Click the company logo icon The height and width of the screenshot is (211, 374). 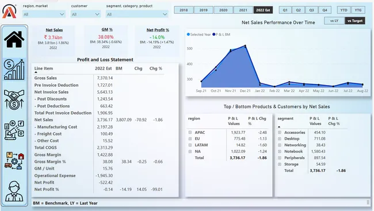[10, 11]
